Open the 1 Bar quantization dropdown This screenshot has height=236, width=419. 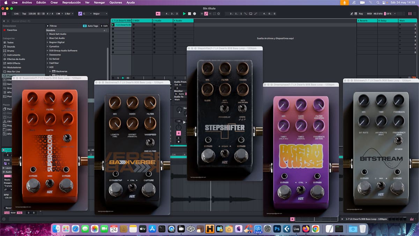click(70, 14)
